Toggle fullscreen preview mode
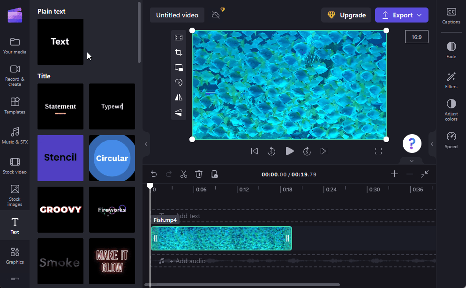466x288 pixels. 378,151
